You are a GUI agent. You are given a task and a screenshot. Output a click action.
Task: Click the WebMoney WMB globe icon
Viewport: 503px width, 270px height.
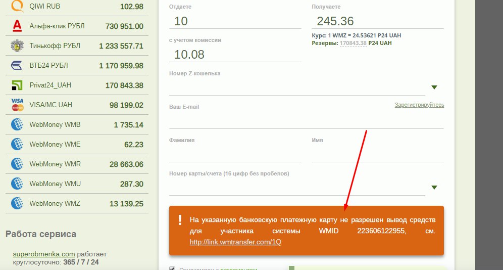pos(17,124)
